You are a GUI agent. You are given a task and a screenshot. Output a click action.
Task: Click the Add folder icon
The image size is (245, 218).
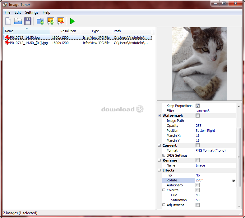40,21
